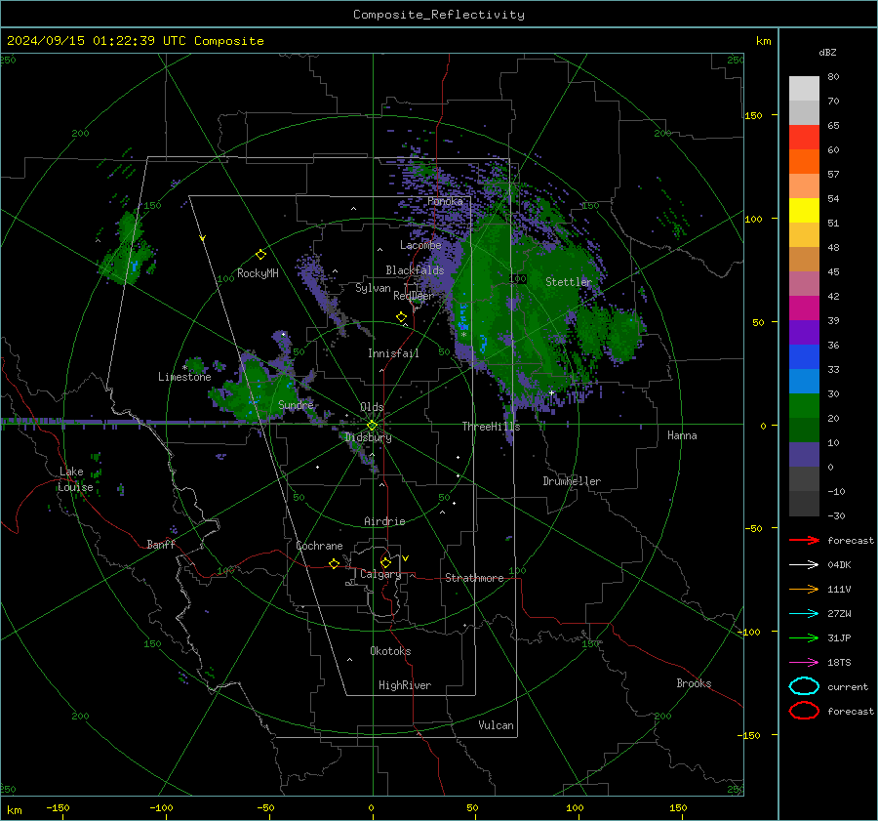Select the yellow 51-54 dBZ swatch
878x821 pixels.
(804, 211)
